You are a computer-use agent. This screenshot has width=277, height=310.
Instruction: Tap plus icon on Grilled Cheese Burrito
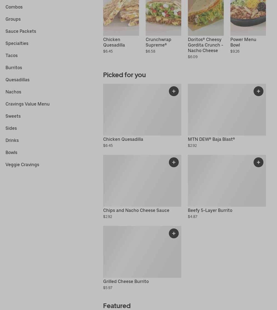point(174,233)
